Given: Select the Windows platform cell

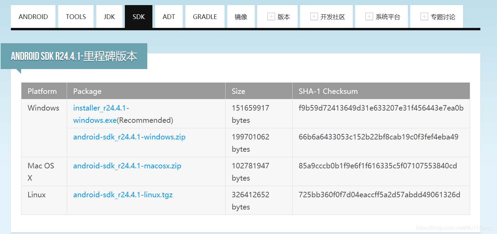Looking at the screenshot, I should (44, 128).
